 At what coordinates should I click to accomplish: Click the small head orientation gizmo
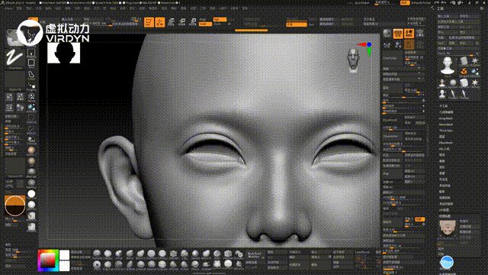coord(353,60)
